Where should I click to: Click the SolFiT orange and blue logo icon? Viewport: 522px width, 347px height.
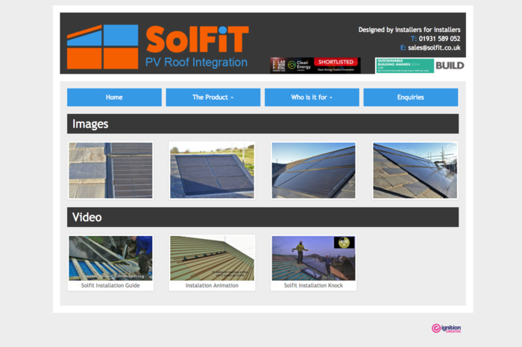[x=103, y=46]
